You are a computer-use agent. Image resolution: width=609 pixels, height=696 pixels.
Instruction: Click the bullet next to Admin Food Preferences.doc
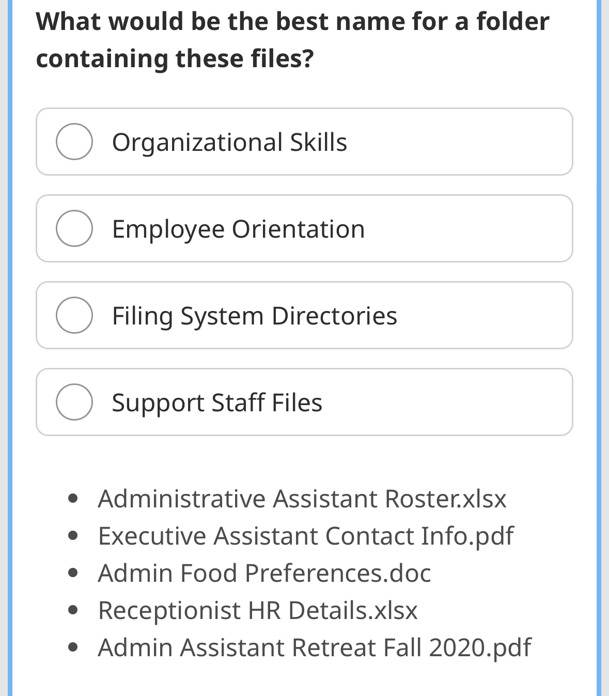(x=73, y=571)
